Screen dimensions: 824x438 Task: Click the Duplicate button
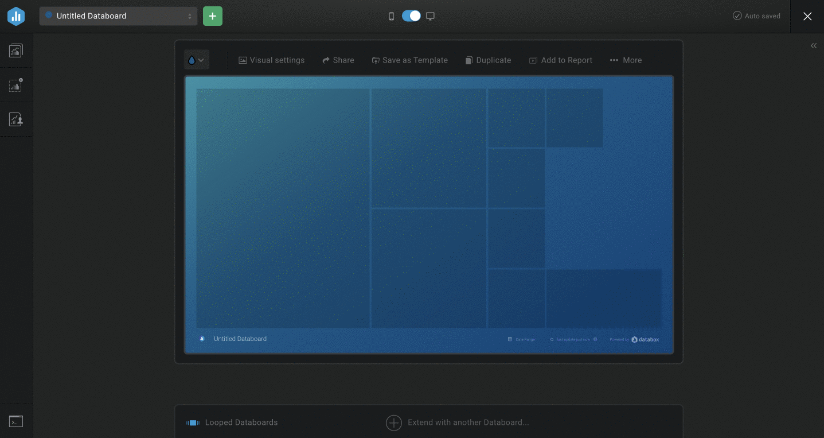(488, 60)
